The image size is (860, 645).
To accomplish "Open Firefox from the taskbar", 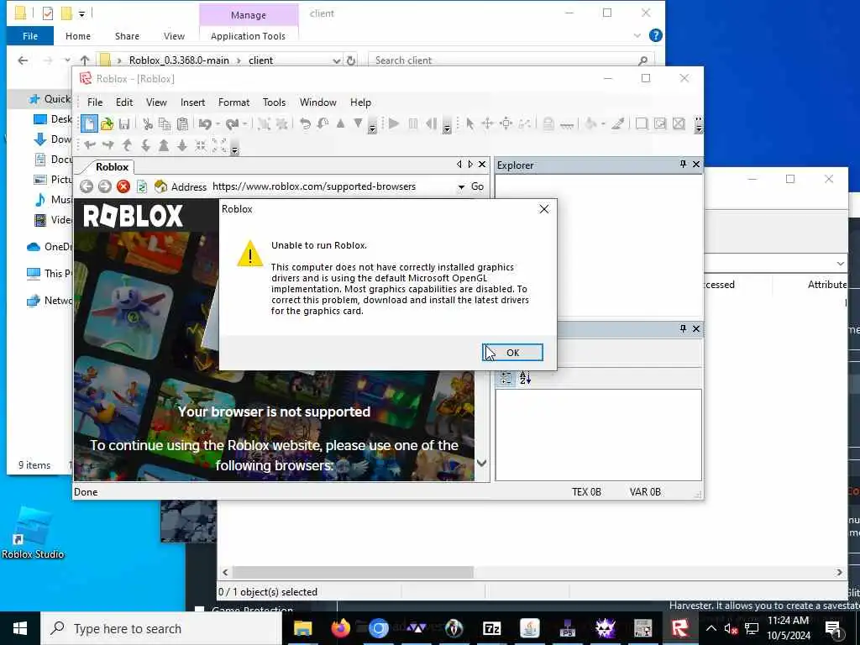I will tap(341, 628).
